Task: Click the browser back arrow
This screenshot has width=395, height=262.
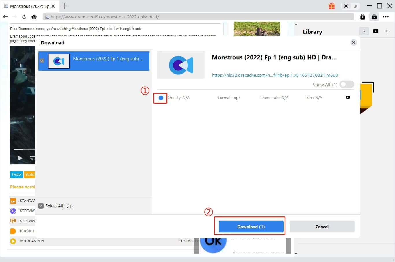Action: pos(5,17)
